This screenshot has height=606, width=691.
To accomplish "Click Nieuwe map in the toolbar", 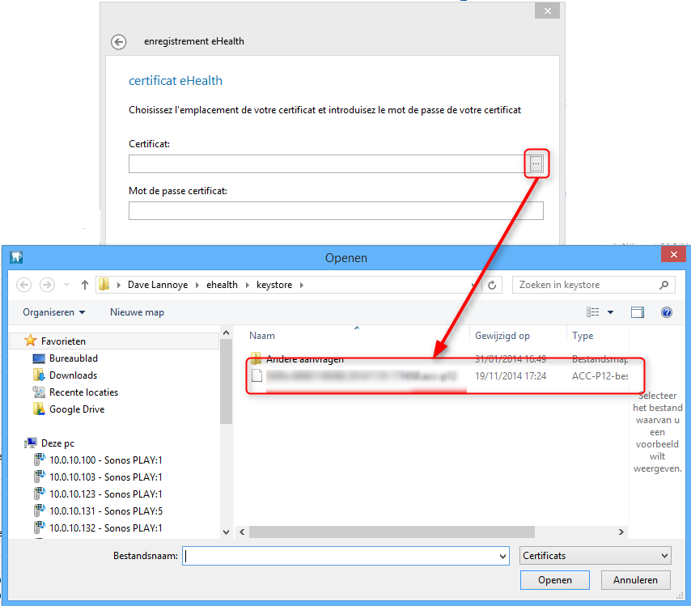I will point(137,312).
